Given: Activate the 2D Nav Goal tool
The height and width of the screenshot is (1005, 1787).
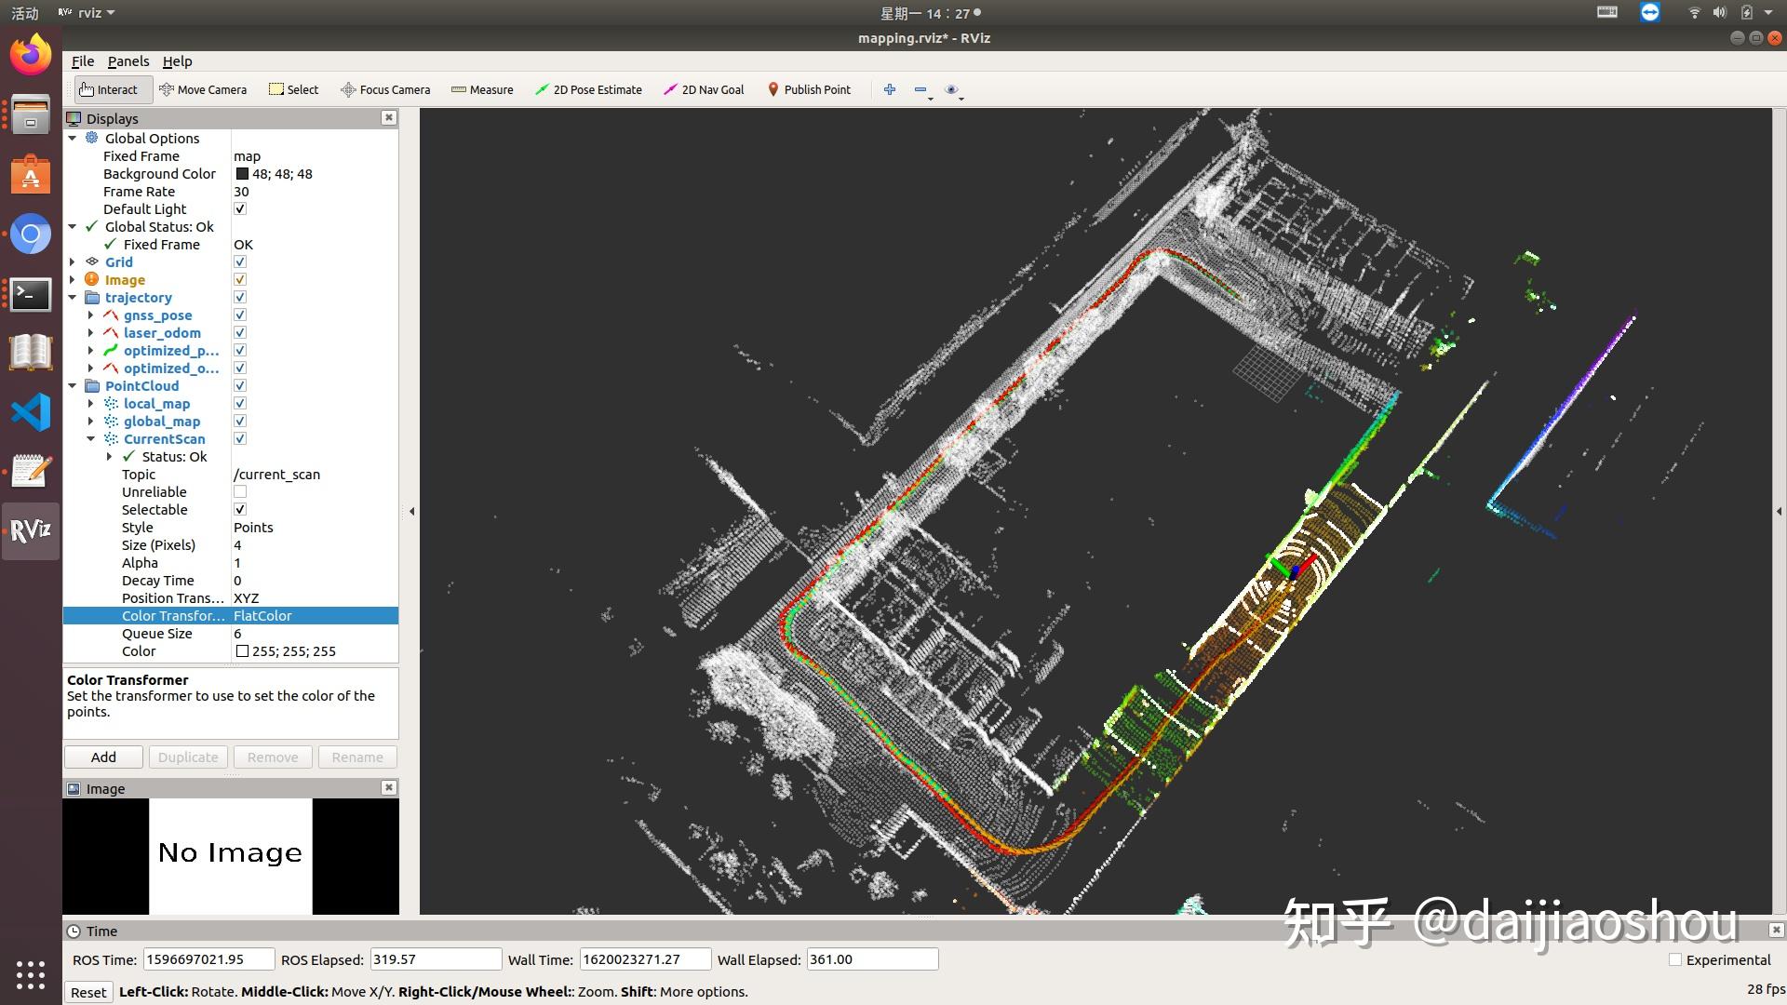Looking at the screenshot, I should point(703,89).
